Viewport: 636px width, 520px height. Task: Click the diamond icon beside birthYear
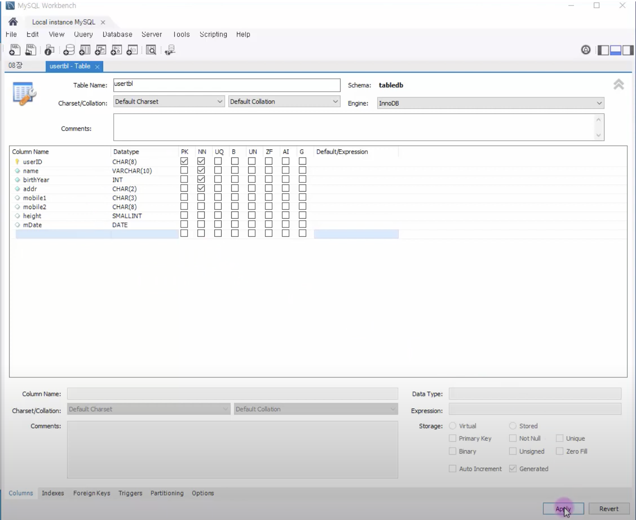coord(17,180)
